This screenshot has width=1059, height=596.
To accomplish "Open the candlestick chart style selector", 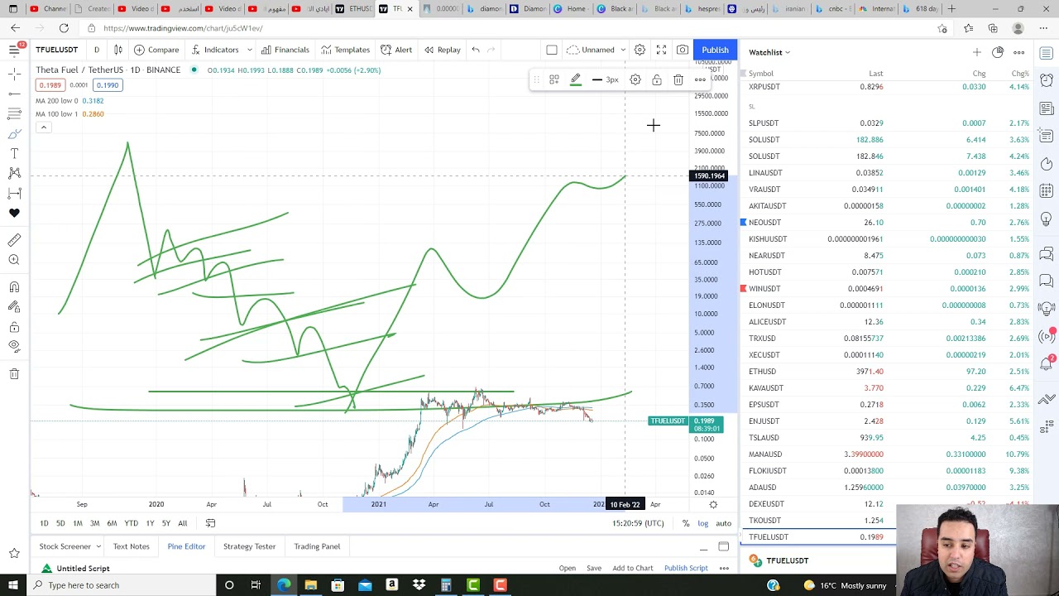I will [117, 50].
